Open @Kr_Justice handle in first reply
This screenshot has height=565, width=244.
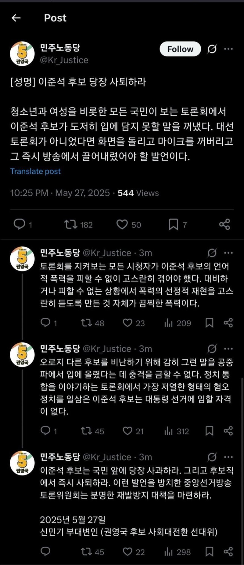(x=107, y=253)
